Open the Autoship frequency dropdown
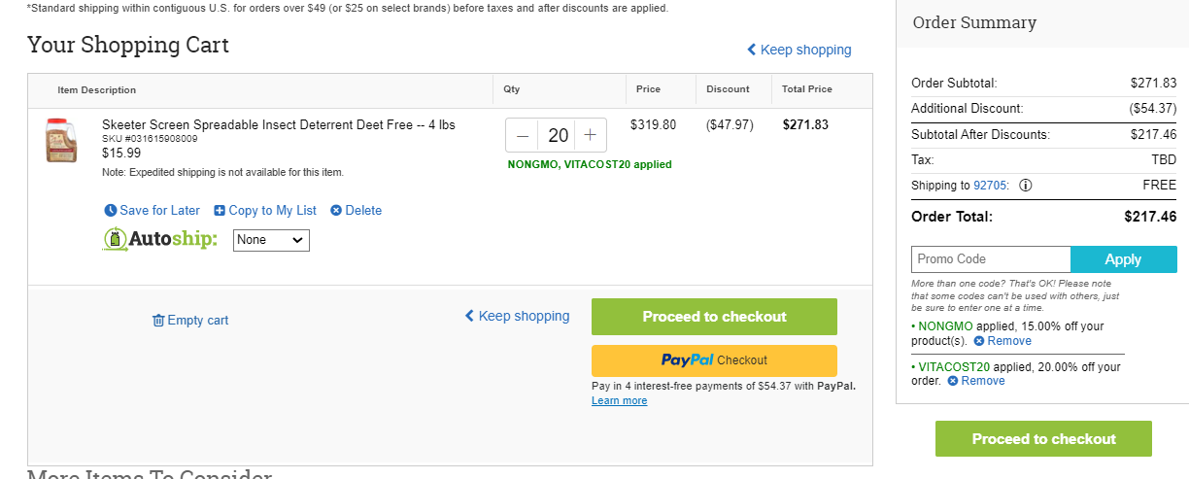This screenshot has width=1189, height=479. point(271,240)
